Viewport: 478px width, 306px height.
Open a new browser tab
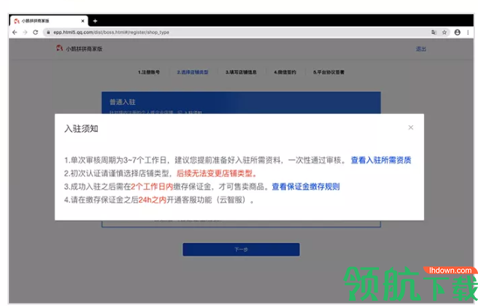click(x=95, y=21)
